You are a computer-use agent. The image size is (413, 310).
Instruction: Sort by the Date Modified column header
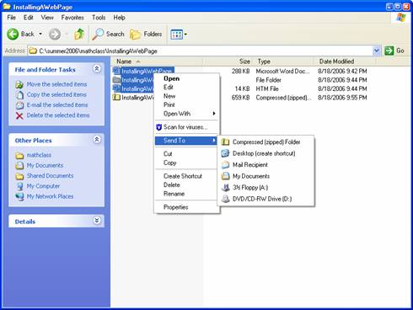pos(345,61)
